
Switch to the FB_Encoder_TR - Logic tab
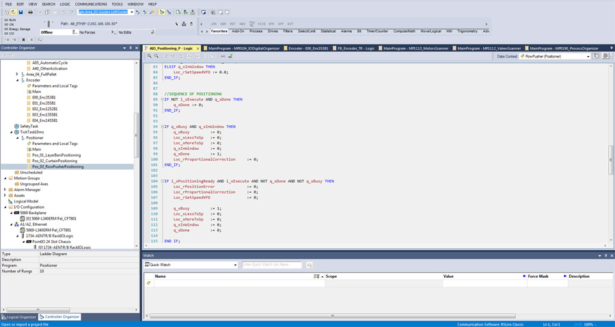click(x=356, y=49)
